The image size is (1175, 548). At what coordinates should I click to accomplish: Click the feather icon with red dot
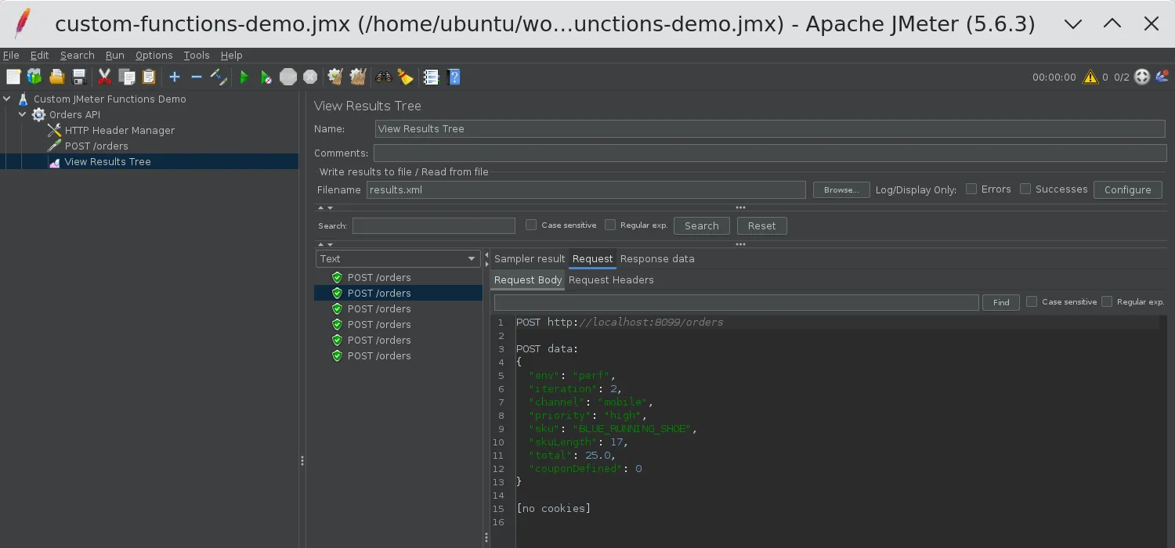click(x=1162, y=76)
